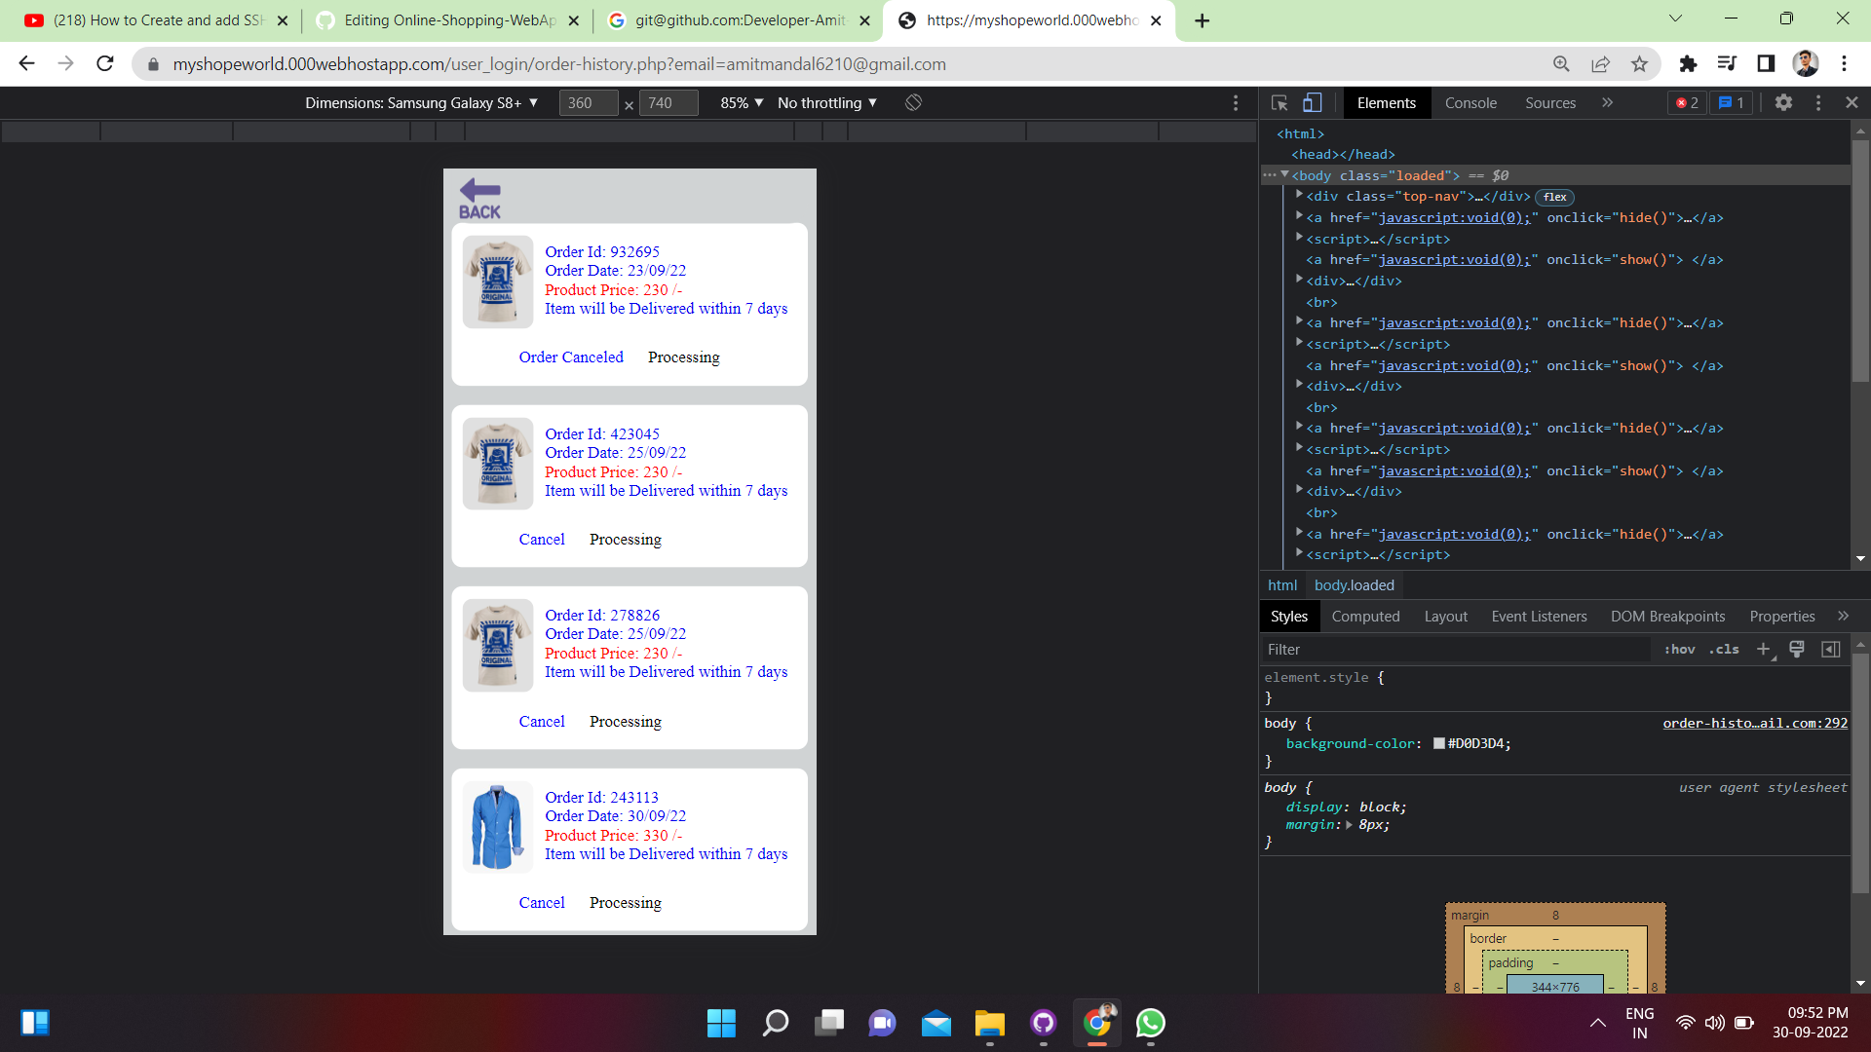Toggle element state with :hov button
The height and width of the screenshot is (1052, 1871).
pyautogui.click(x=1680, y=649)
